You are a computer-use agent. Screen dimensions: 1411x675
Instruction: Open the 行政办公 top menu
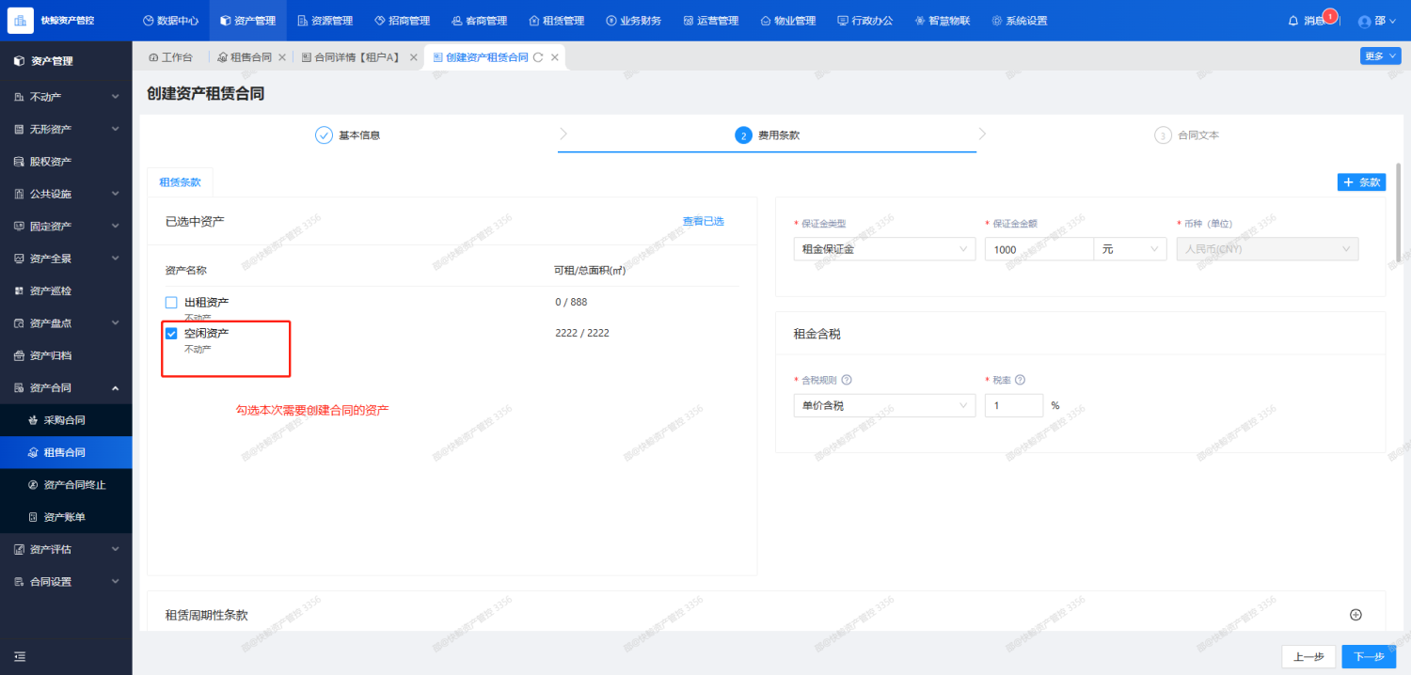point(864,21)
